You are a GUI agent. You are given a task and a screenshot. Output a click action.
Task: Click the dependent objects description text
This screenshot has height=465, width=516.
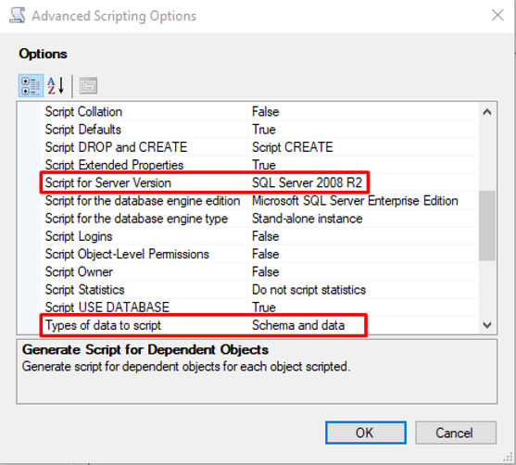click(186, 367)
